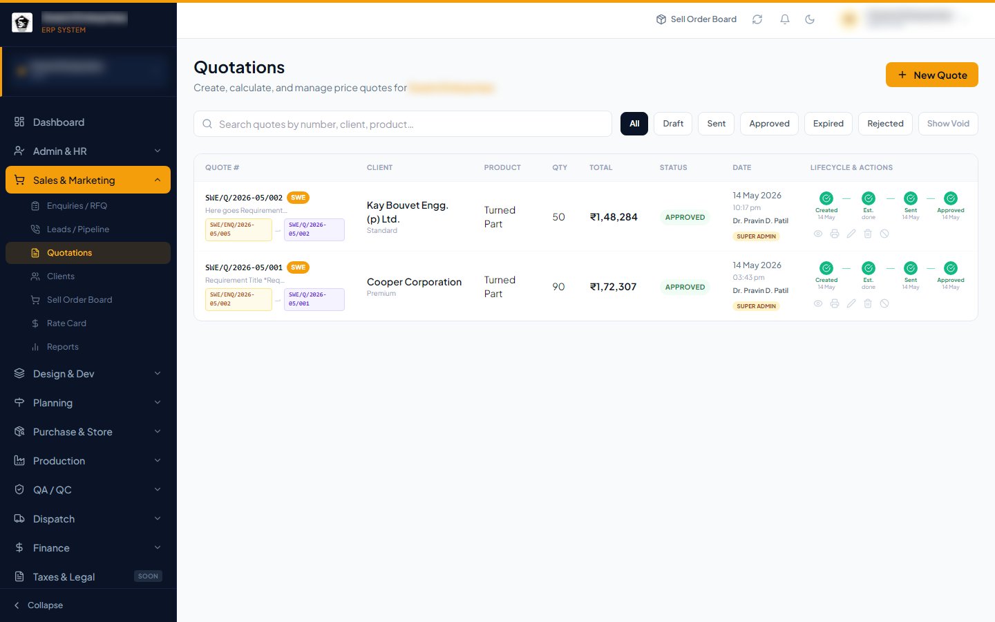
Task: Click the Cooper Corporation client name
Action: [414, 282]
